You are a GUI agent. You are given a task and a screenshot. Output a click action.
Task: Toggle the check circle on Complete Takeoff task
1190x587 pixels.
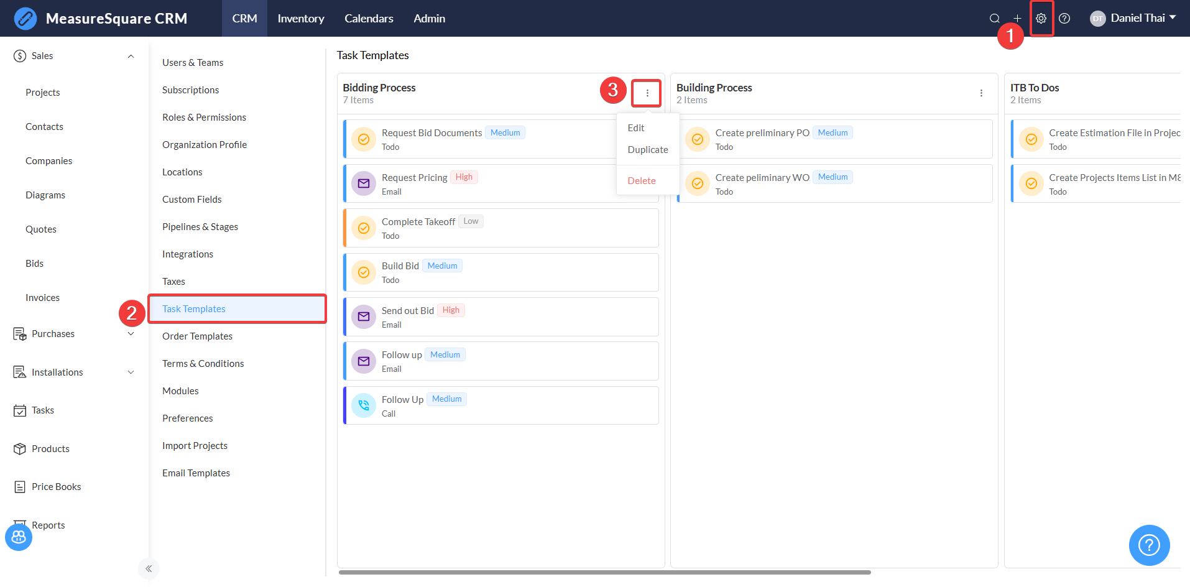[x=364, y=228]
